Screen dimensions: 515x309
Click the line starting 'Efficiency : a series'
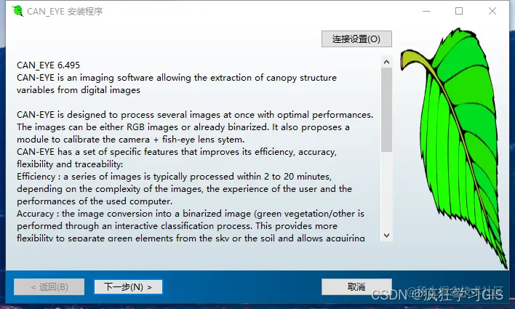coord(174,177)
